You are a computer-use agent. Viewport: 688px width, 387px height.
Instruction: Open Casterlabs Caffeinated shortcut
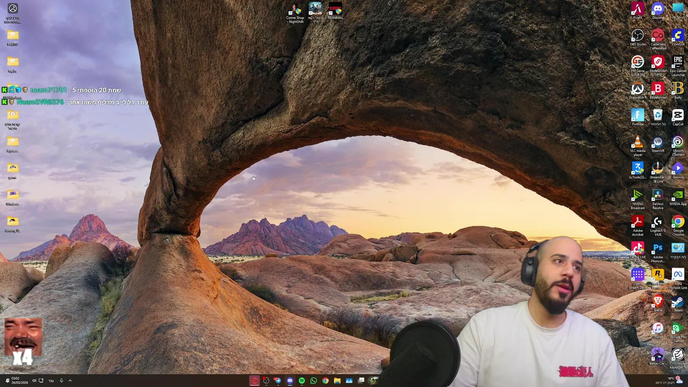(658, 39)
